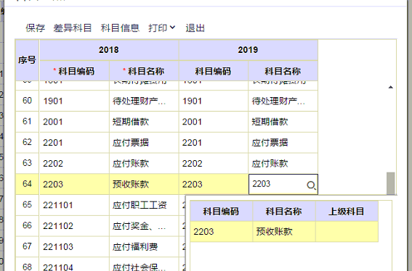Click 应付奖金、... name cell
The height and width of the screenshot is (271, 412).
144,226
